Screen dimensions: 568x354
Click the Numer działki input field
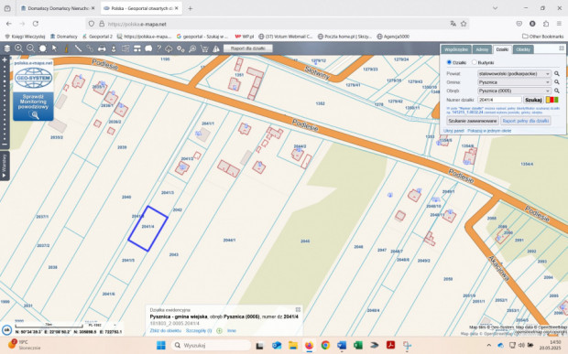point(499,100)
